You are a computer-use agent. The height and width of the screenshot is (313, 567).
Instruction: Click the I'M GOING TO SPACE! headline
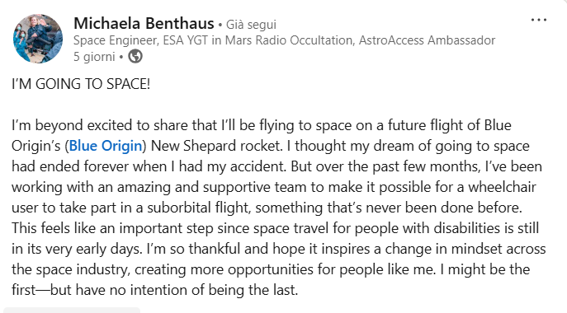pyautogui.click(x=81, y=84)
